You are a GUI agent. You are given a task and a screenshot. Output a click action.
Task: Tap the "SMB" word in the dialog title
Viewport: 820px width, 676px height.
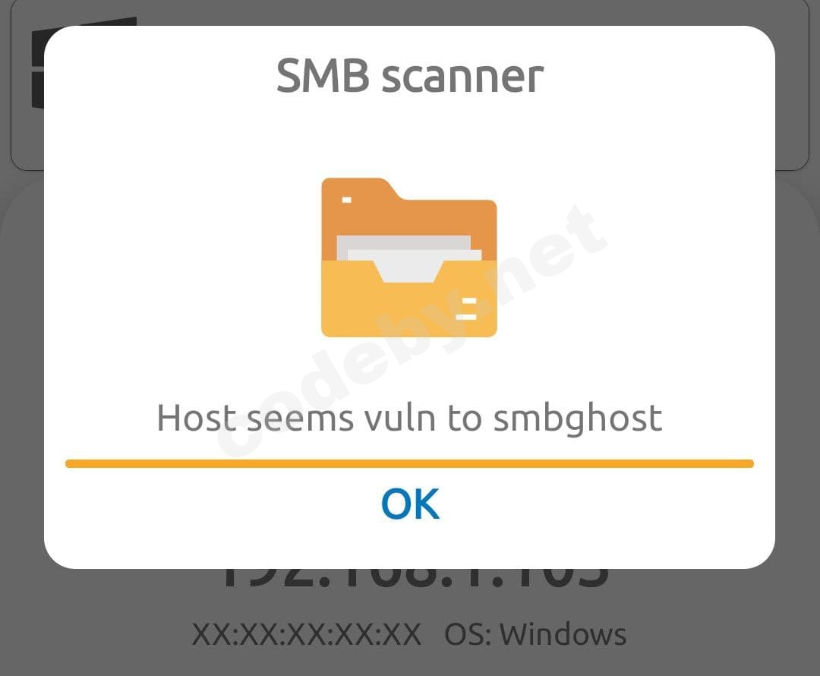pyautogui.click(x=322, y=76)
